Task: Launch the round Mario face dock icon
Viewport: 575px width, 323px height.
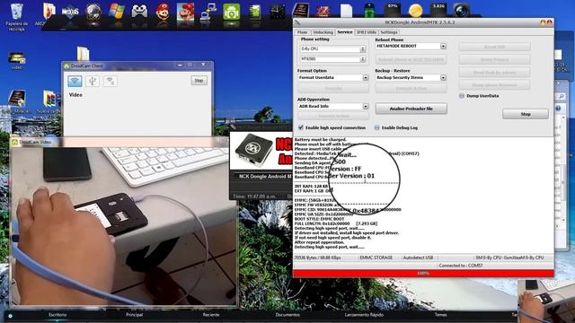Action: pyautogui.click(x=163, y=12)
